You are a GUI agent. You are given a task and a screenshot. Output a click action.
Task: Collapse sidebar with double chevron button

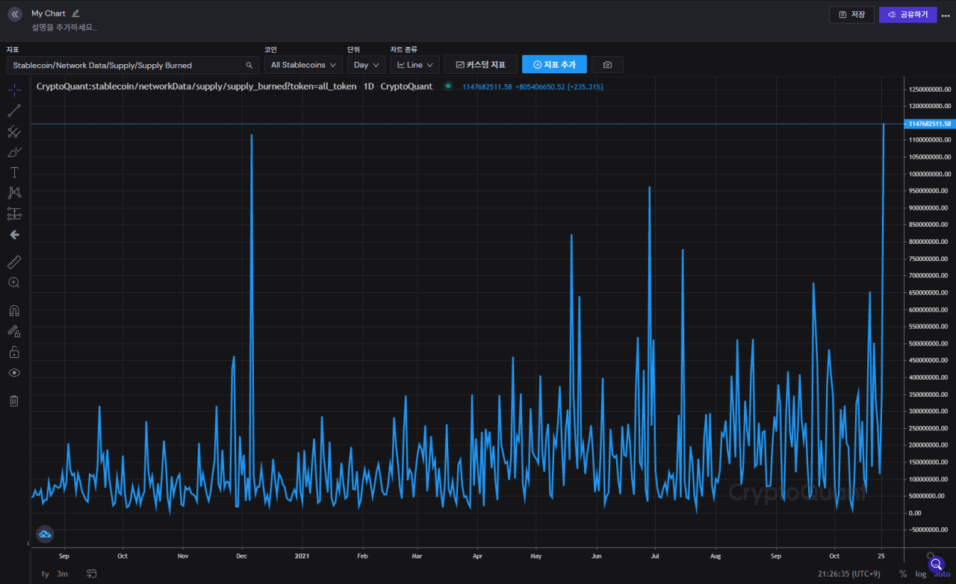click(15, 14)
